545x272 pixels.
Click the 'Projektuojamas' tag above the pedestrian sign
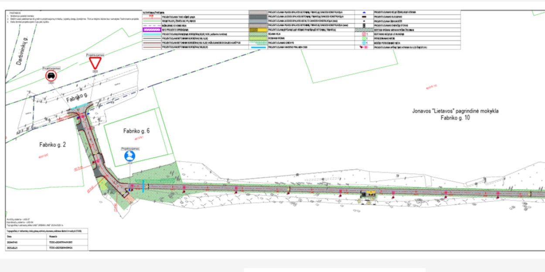(x=129, y=149)
